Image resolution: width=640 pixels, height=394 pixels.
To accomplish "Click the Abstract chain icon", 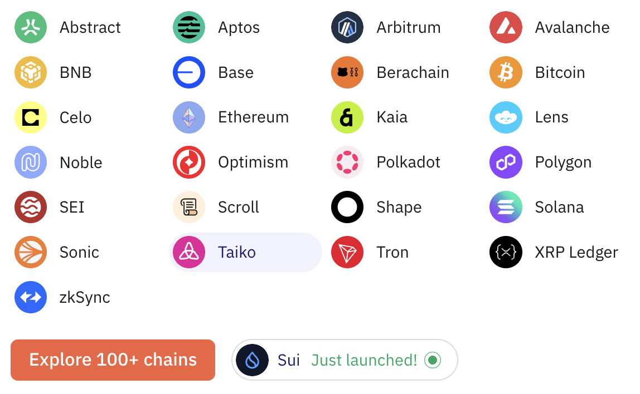I will (x=31, y=27).
